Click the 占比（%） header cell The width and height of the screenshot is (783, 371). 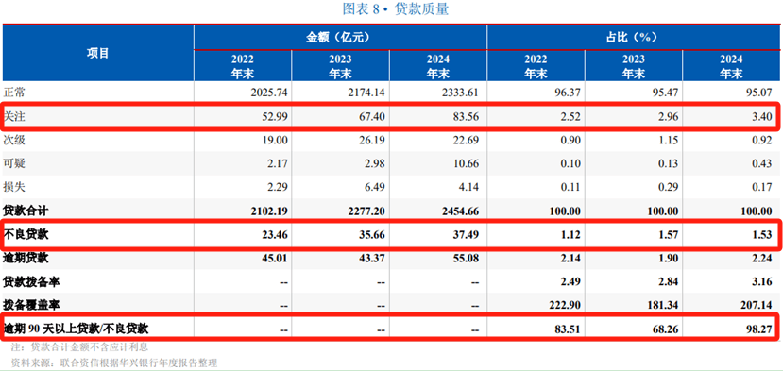point(634,37)
